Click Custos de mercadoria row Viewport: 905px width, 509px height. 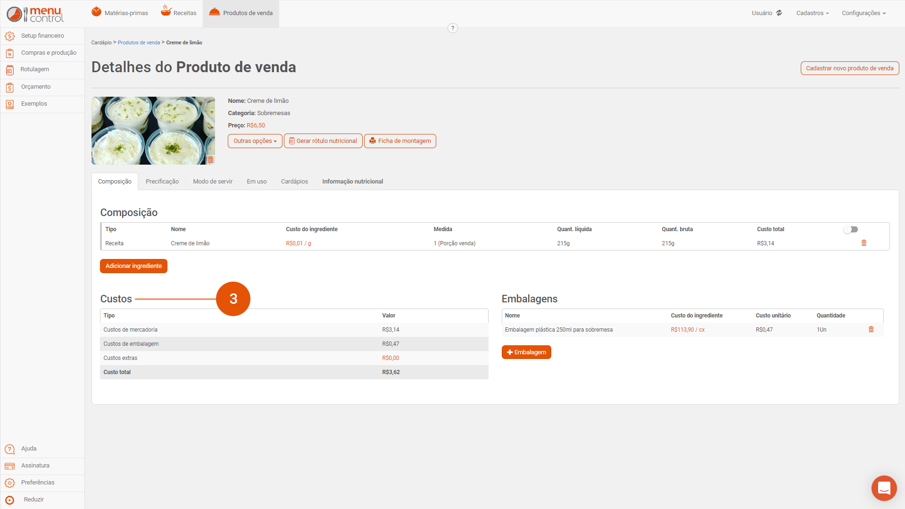pyautogui.click(x=294, y=330)
